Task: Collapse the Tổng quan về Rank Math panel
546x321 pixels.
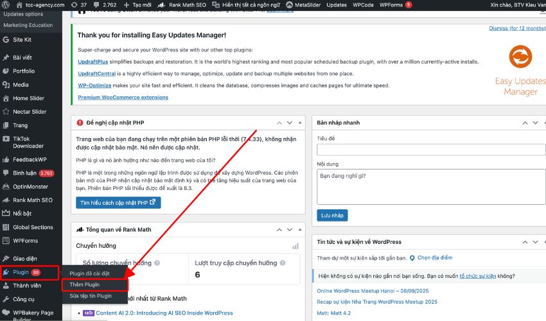Action: tap(300, 230)
